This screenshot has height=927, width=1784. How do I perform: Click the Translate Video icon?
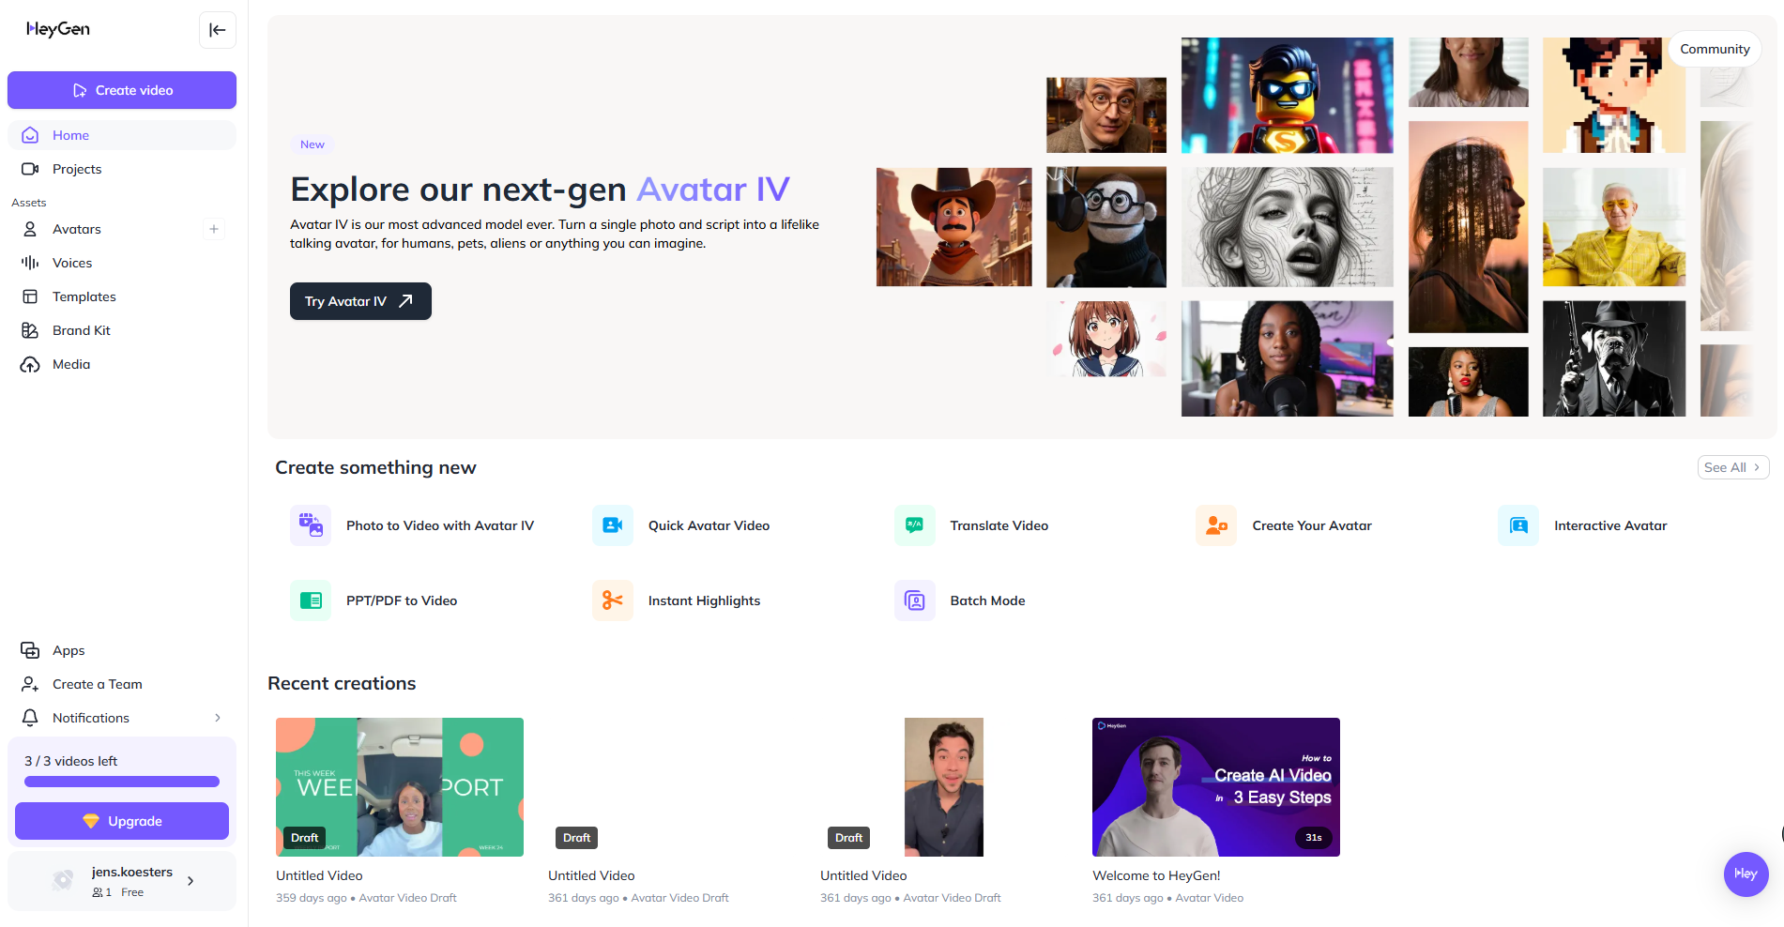coord(915,525)
